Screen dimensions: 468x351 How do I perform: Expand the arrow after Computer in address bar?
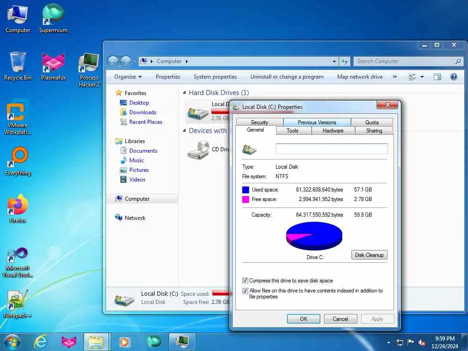tap(187, 62)
